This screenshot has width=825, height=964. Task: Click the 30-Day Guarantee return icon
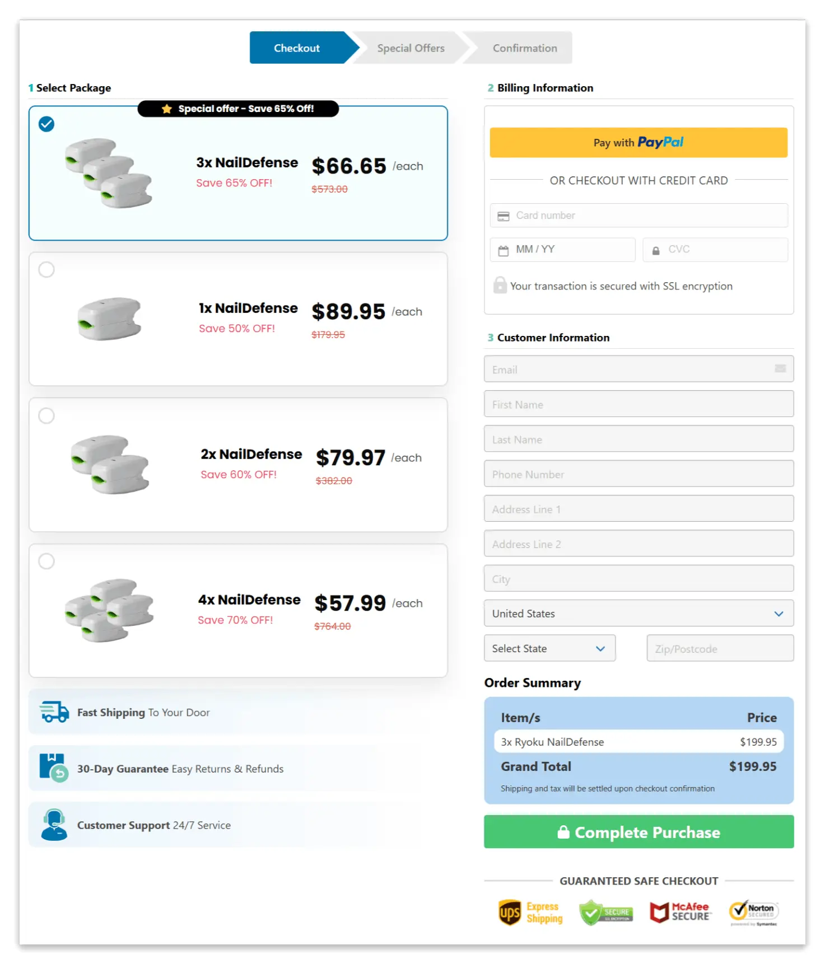pos(54,768)
